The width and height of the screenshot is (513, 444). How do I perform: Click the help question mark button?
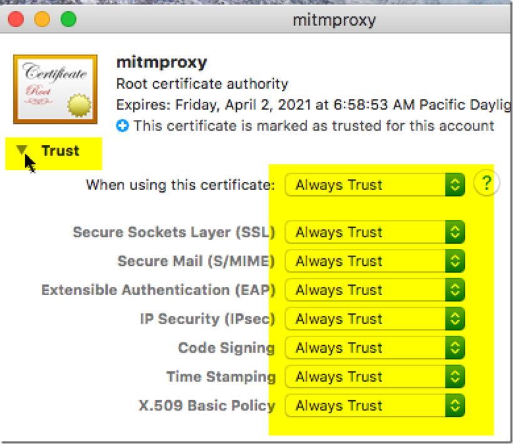point(487,183)
